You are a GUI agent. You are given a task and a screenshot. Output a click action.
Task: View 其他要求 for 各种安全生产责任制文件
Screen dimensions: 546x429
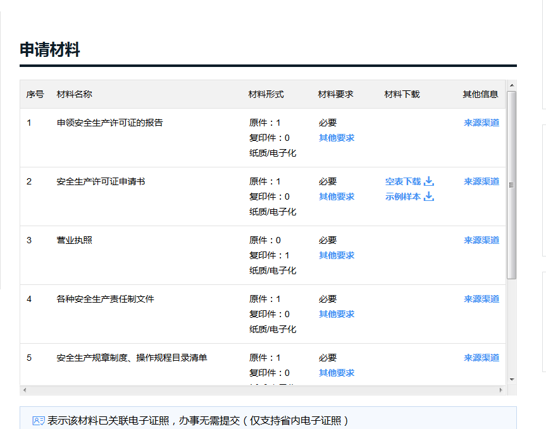coord(337,314)
